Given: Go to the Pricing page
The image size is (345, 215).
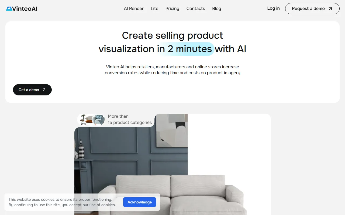Looking at the screenshot, I should point(172,9).
